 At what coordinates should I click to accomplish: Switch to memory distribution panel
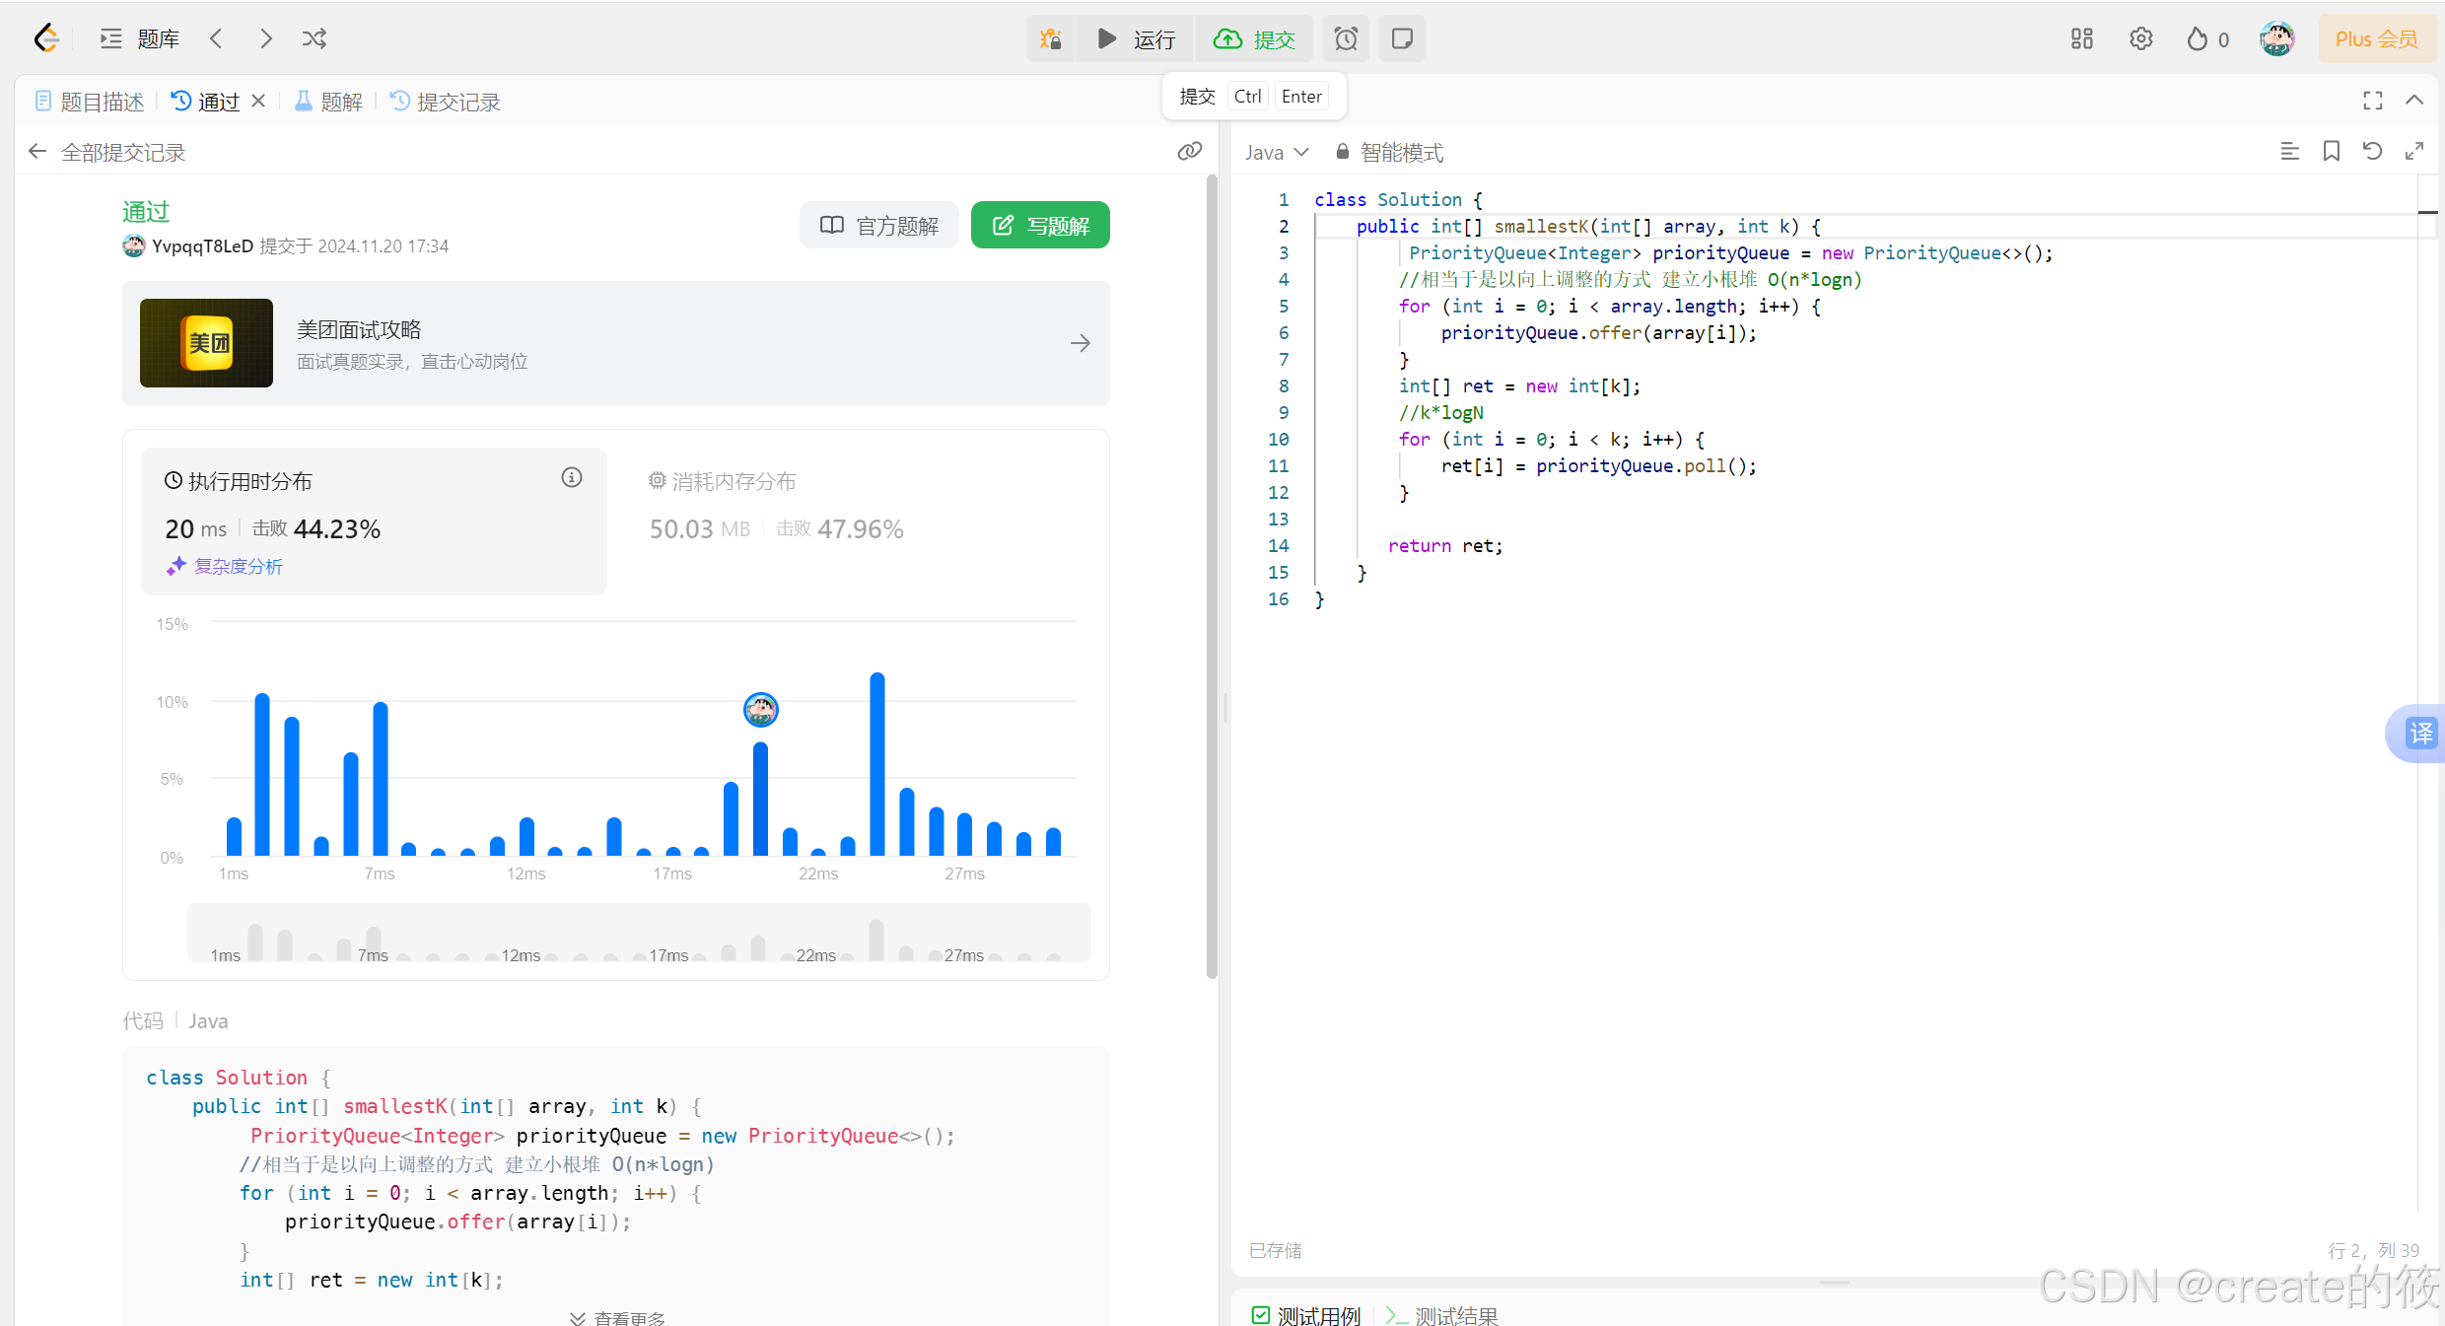(733, 481)
